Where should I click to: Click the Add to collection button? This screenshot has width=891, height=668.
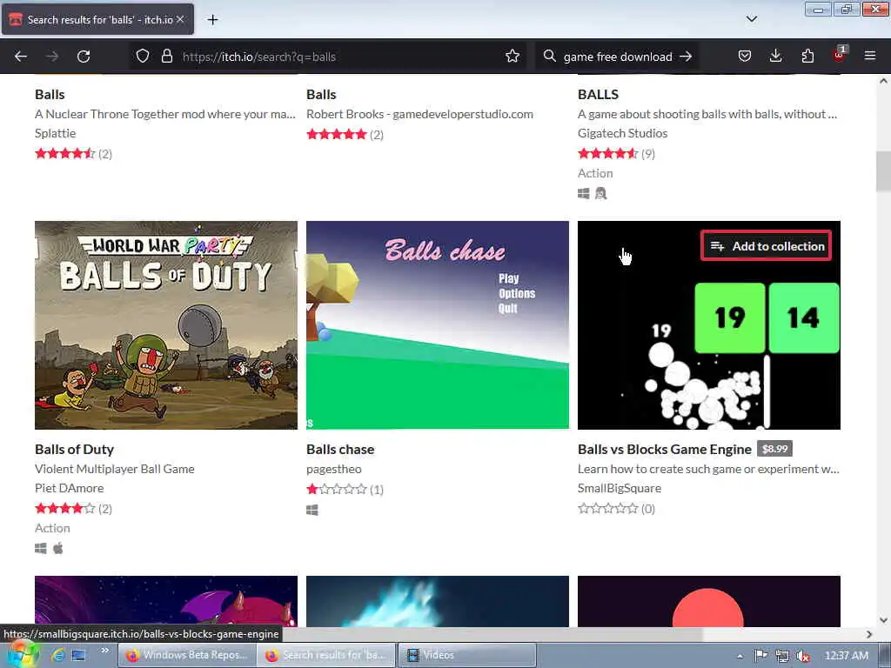point(767,246)
